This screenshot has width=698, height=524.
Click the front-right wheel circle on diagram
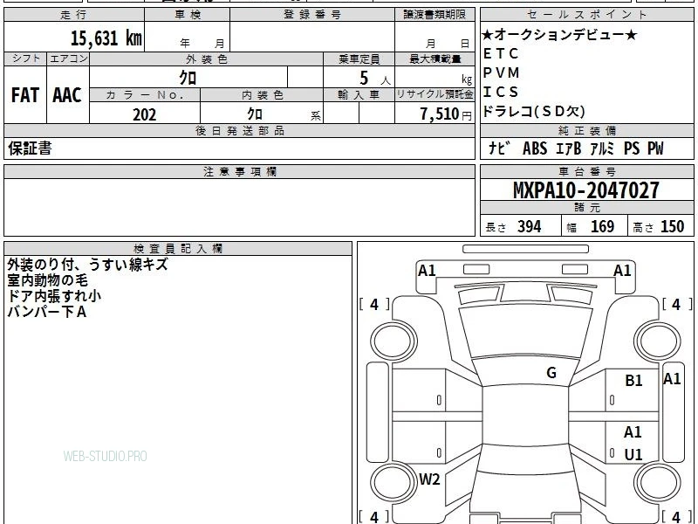[x=658, y=341]
